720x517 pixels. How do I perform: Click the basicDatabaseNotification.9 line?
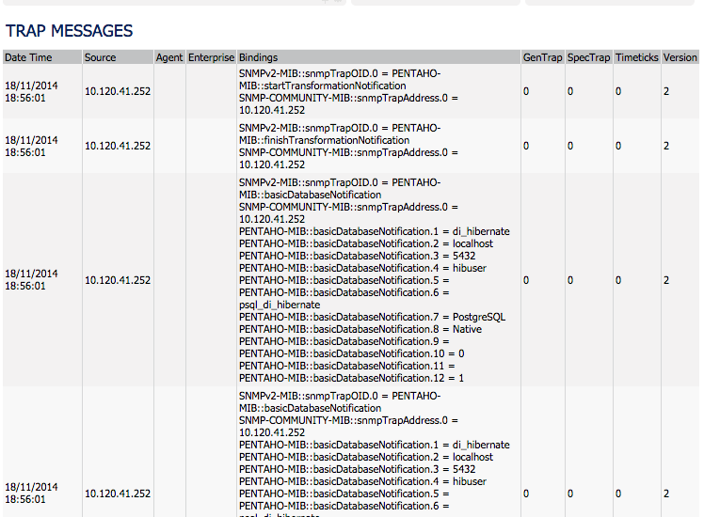(344, 342)
